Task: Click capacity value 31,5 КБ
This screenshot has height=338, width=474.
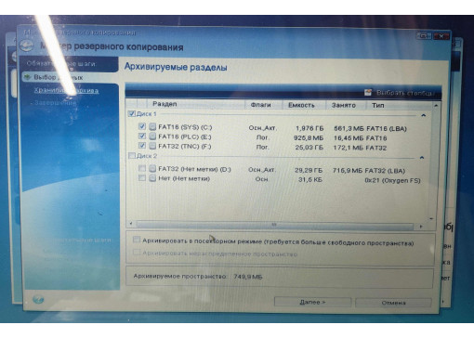Action: coord(309,179)
